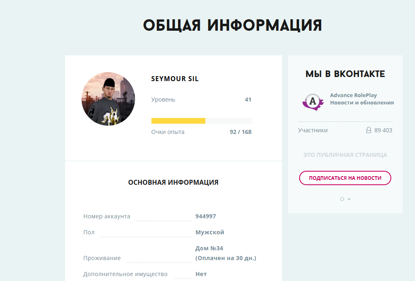Click the SEYMOUR SIL name heading
This screenshot has width=415, height=281.
click(x=175, y=79)
